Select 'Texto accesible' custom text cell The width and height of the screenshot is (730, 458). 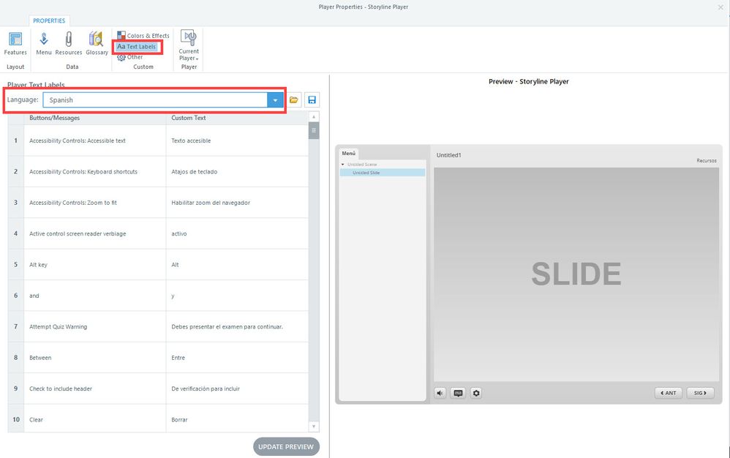237,140
